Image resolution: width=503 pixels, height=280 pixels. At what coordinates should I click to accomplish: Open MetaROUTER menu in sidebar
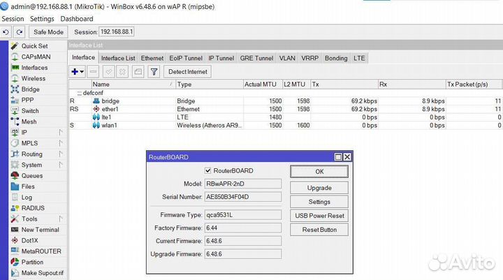[x=41, y=251]
